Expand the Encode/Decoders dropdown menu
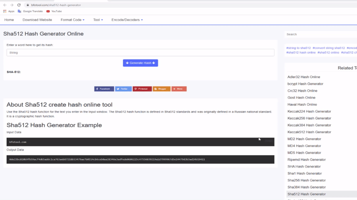Viewport: 357px width, 200px height. coord(127,20)
